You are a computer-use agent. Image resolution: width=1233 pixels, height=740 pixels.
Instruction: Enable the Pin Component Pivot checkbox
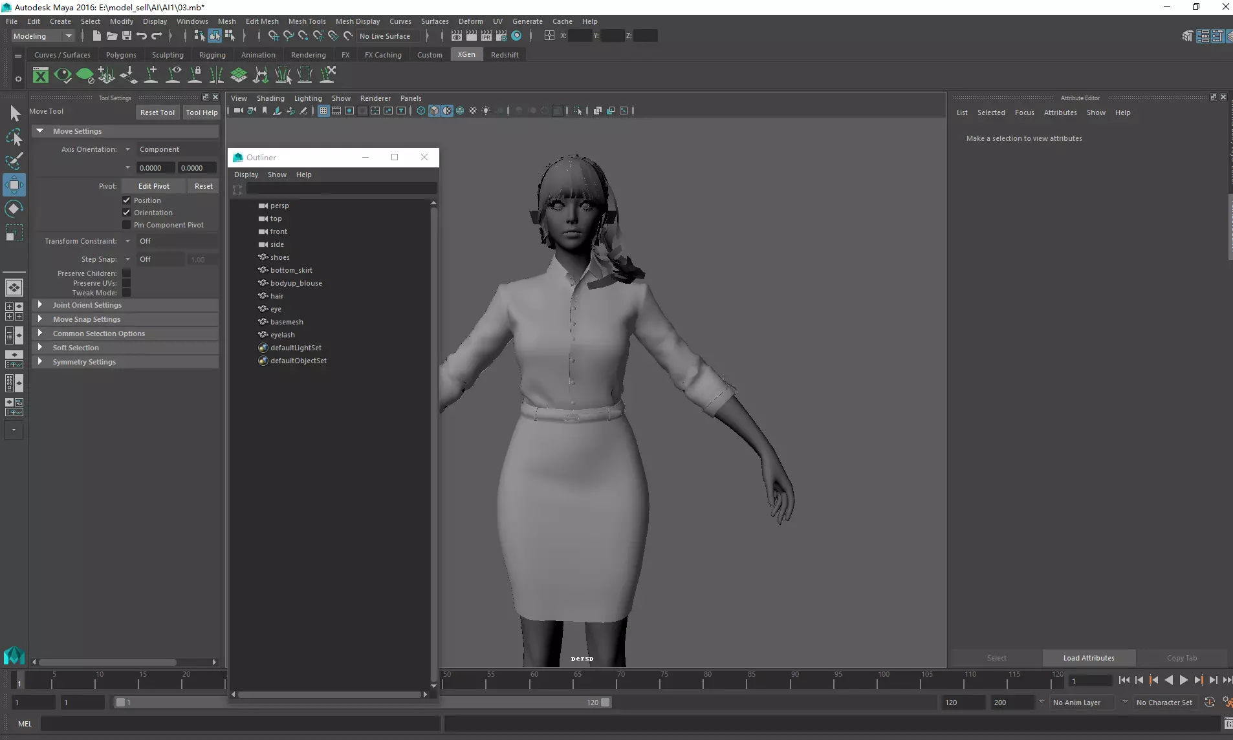tap(127, 225)
